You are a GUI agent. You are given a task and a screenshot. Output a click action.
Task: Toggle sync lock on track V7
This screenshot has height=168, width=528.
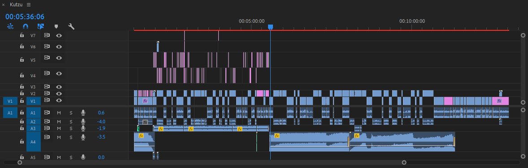click(47, 35)
